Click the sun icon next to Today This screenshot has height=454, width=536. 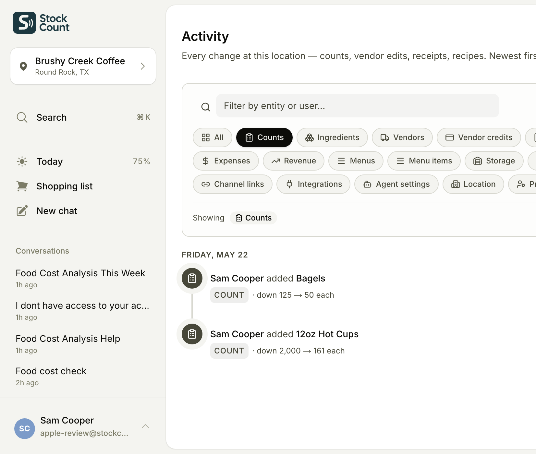pos(22,161)
